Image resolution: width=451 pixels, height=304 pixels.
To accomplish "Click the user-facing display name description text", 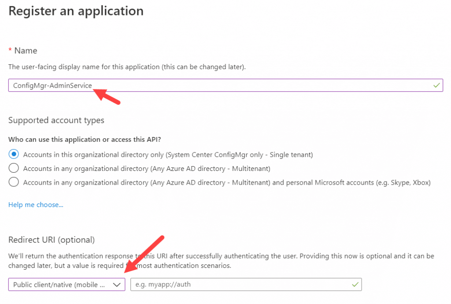I will point(127,67).
